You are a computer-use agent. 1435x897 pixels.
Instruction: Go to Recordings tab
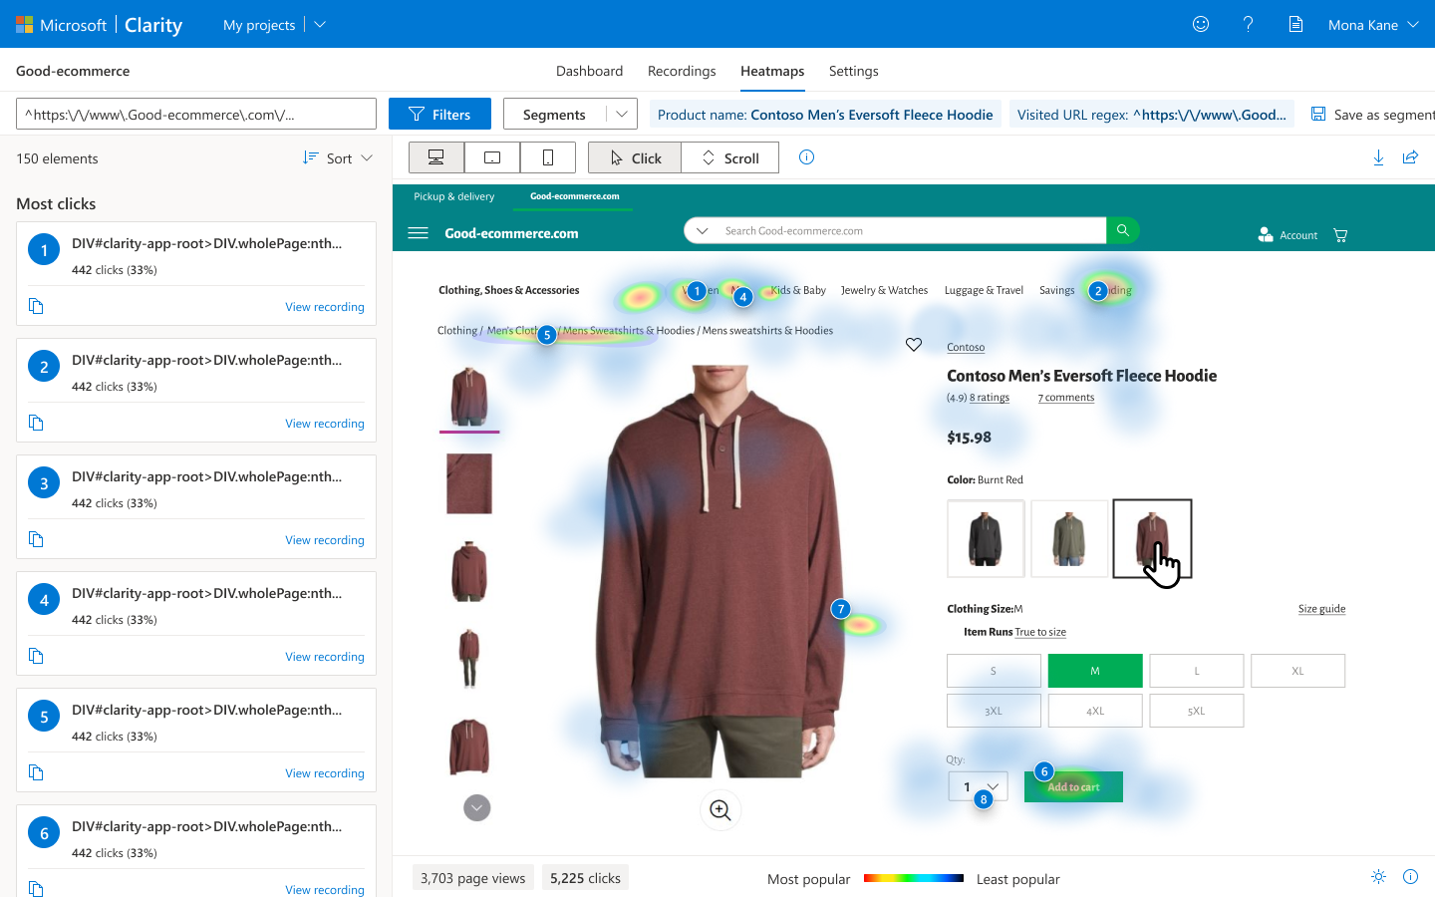click(682, 71)
